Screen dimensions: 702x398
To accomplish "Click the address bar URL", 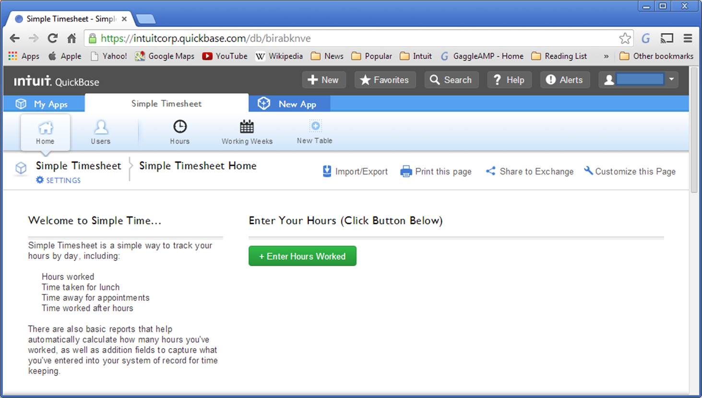I will (x=205, y=38).
